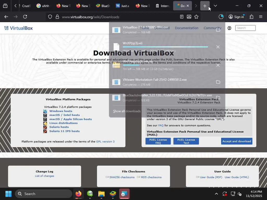Image resolution: width=267 pixels, height=200 pixels.
Task: Cancel the WnXP(sp3).vdi download
Action: click(218, 47)
